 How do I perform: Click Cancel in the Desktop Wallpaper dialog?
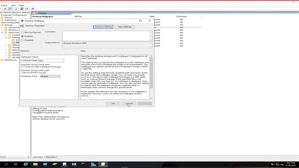(129, 104)
